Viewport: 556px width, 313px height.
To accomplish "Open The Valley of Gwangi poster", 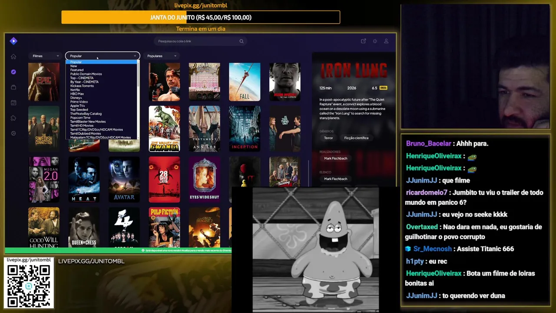I will point(164,129).
